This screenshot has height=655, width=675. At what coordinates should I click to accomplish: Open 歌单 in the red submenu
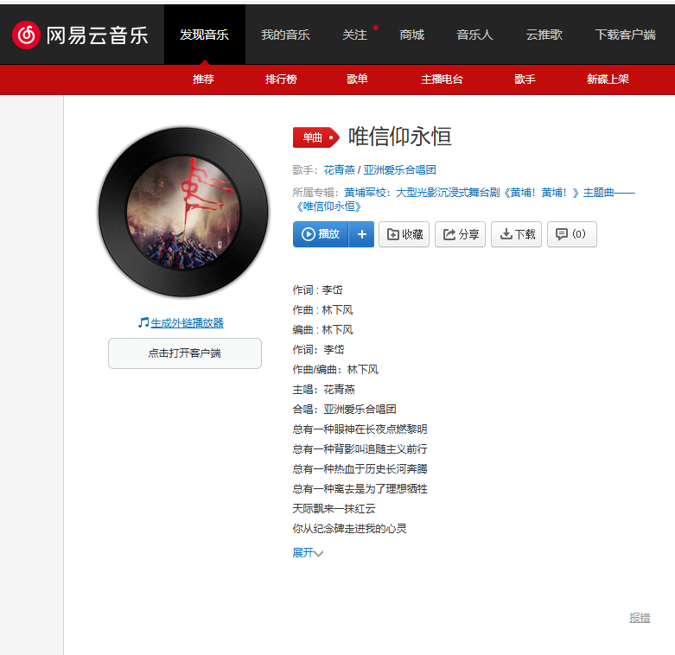[357, 79]
